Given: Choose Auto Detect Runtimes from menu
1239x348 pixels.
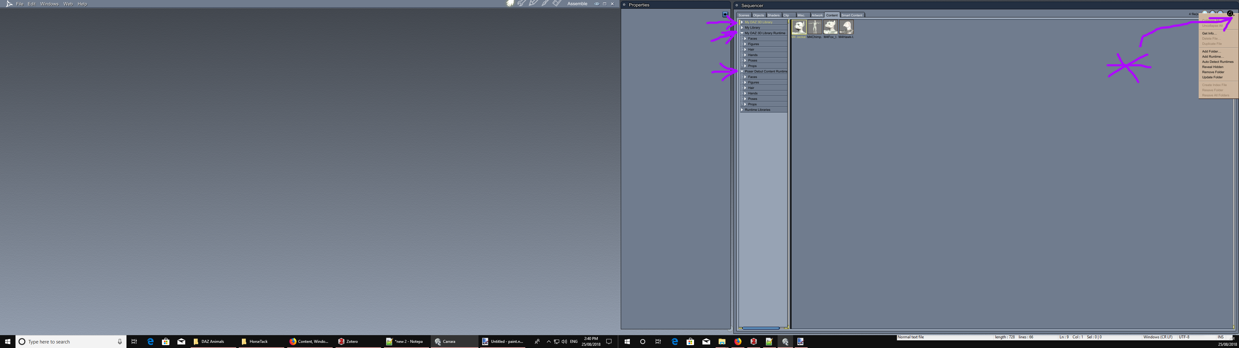Looking at the screenshot, I should pyautogui.click(x=1217, y=62).
